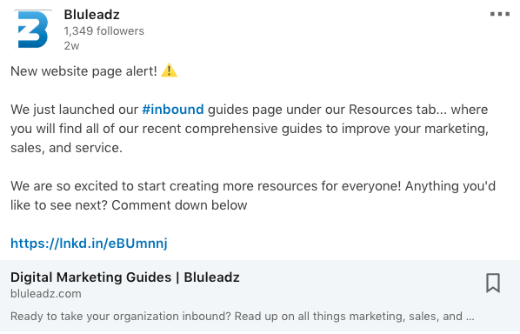Click the bluleadz.com domain text
The image size is (520, 334).
tap(46, 293)
